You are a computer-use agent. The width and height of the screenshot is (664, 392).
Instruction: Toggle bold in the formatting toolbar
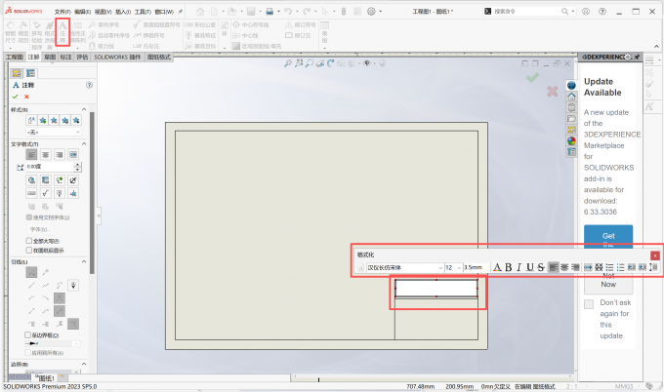pos(509,267)
